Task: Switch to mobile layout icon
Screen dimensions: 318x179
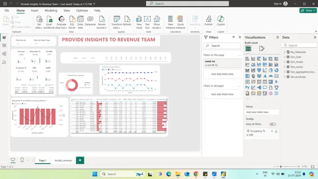Action: point(22,160)
